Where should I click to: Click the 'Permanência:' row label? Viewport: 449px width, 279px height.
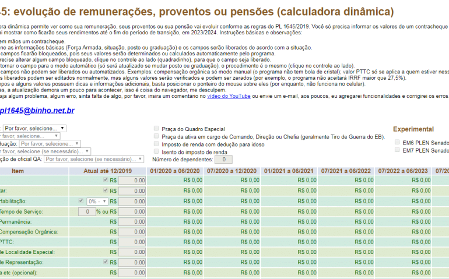pyautogui.click(x=16, y=222)
